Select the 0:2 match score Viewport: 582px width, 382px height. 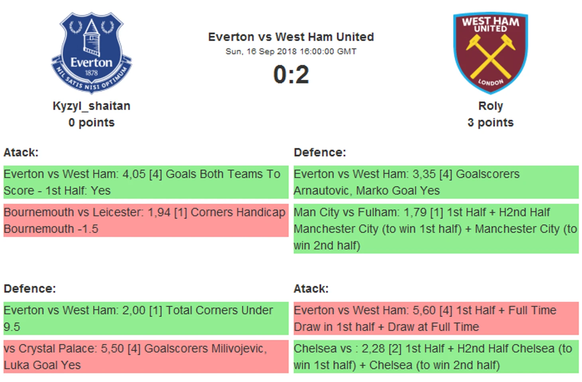coord(291,74)
